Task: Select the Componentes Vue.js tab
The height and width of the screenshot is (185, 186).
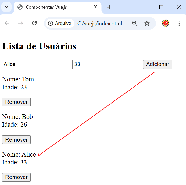Action: (58, 7)
